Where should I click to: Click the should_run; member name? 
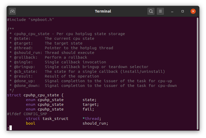point(95,123)
